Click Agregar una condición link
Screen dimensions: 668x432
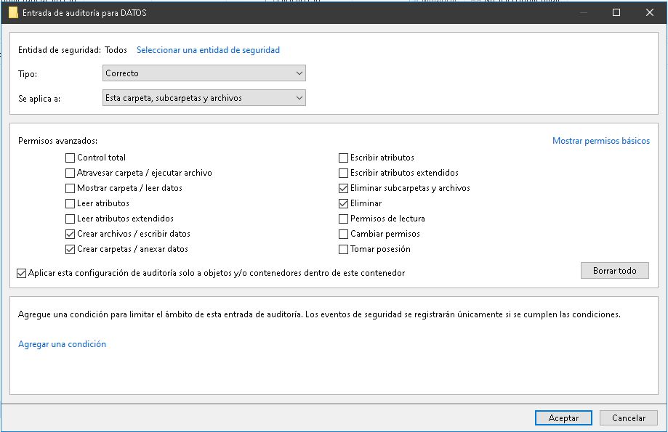62,344
